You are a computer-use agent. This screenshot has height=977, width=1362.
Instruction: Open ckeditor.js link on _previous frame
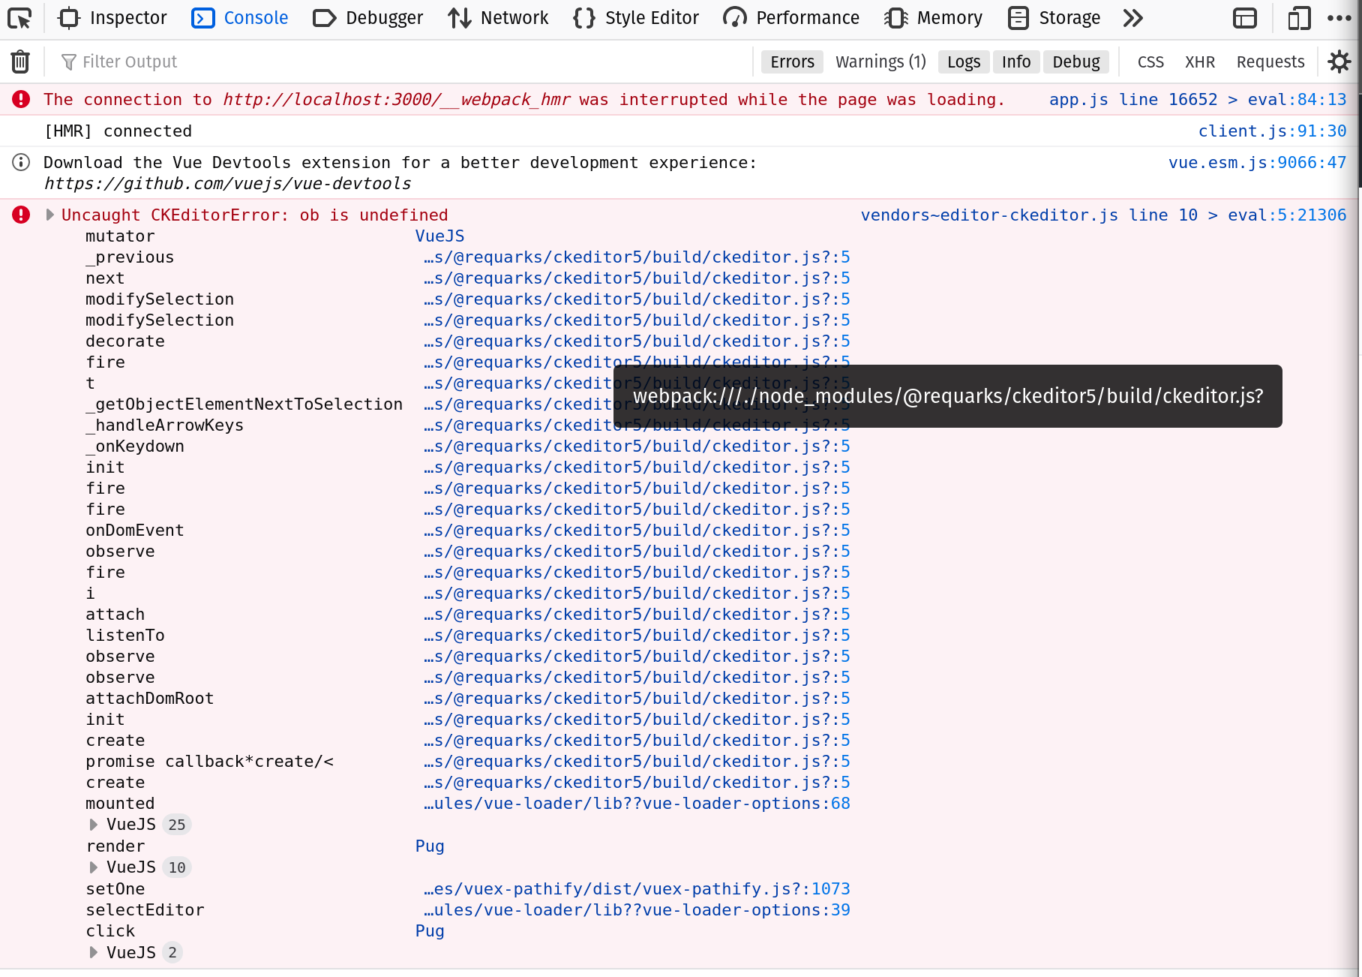pos(637,257)
